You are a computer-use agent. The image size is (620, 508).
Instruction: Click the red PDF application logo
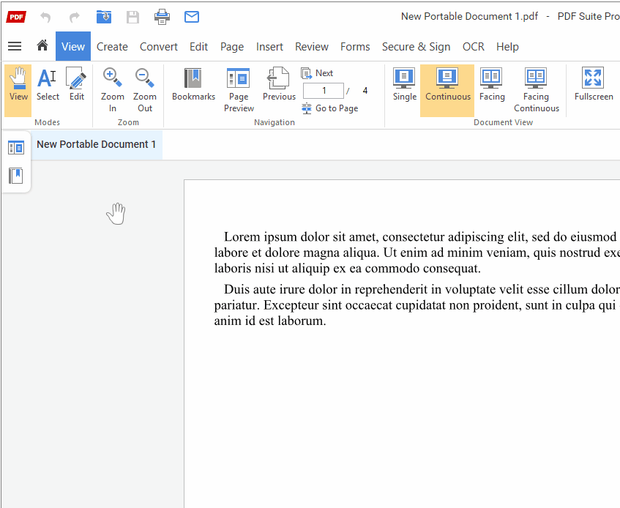pos(16,17)
